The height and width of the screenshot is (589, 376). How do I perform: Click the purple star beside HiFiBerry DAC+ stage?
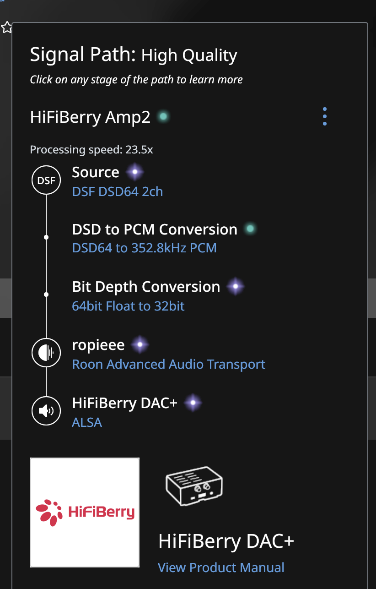coord(193,403)
